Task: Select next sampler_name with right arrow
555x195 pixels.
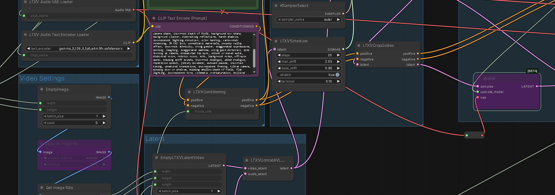Action: click(338, 20)
